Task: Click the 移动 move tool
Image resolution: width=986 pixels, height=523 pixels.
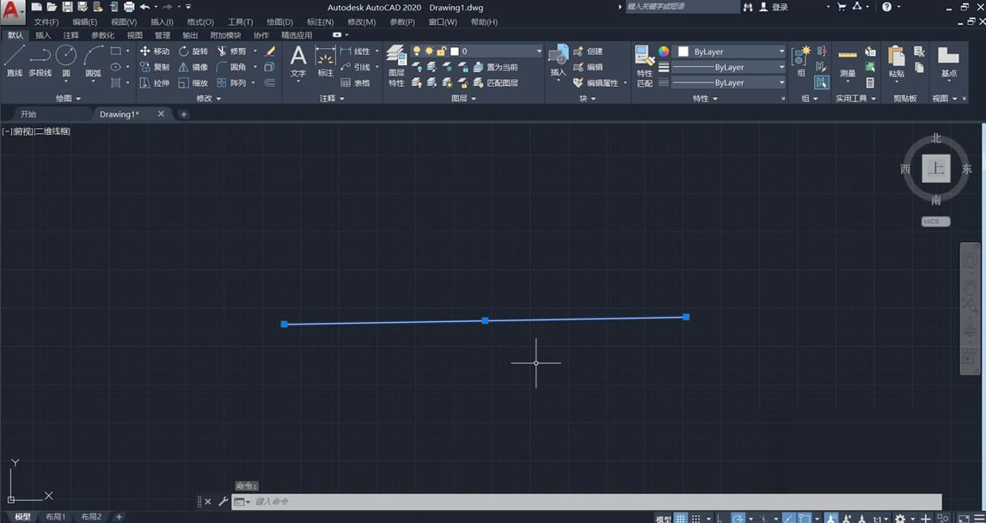Action: (155, 52)
